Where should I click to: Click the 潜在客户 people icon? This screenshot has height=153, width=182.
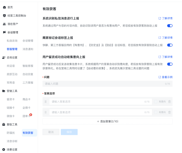[4, 24]
